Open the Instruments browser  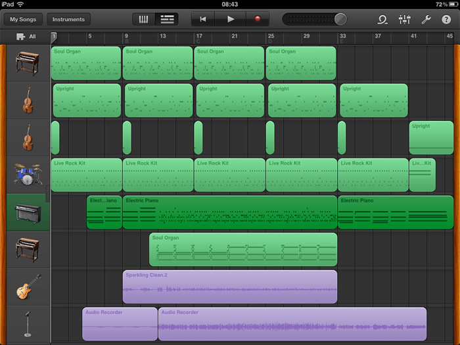pos(68,19)
